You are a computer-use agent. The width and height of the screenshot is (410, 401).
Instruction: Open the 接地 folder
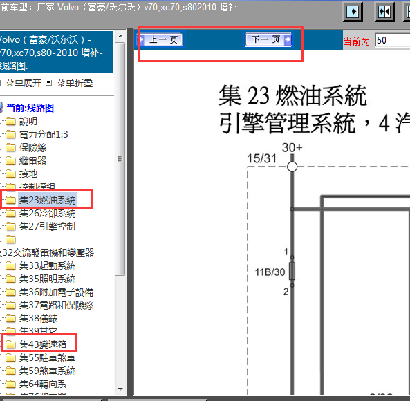tap(28, 174)
